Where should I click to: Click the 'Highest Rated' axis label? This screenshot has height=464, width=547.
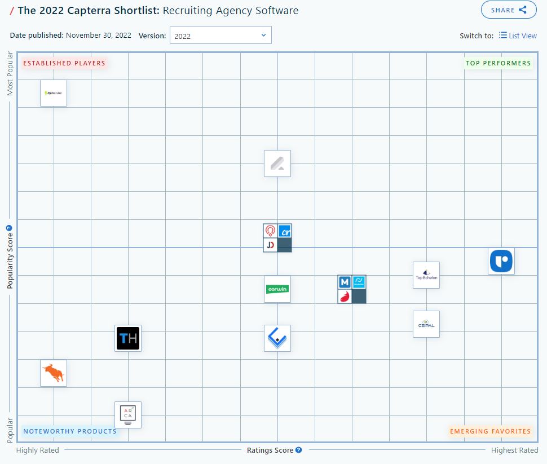[514, 450]
